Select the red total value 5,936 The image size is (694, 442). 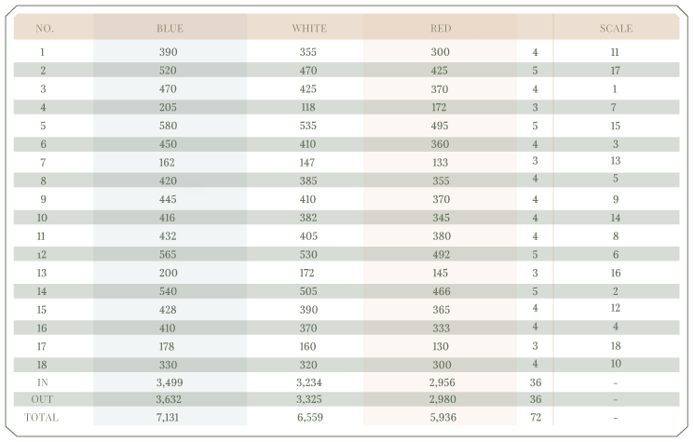click(x=441, y=418)
